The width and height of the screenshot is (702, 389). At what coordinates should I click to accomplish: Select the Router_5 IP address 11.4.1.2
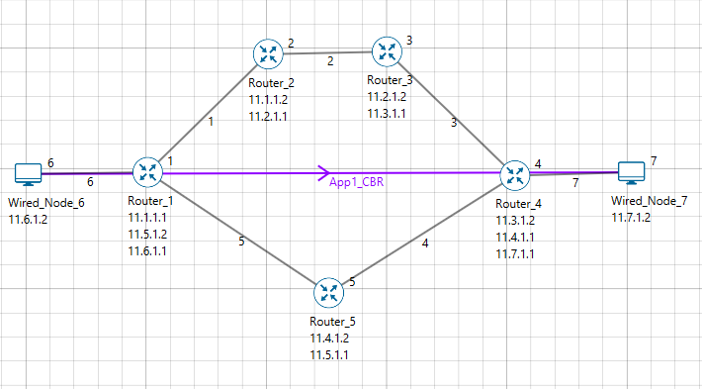pyautogui.click(x=329, y=338)
